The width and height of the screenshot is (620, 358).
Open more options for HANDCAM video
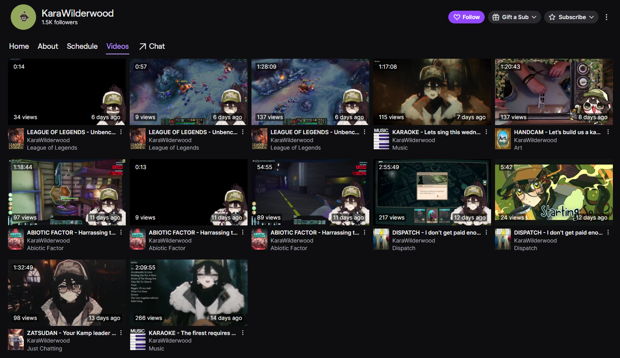click(x=608, y=132)
